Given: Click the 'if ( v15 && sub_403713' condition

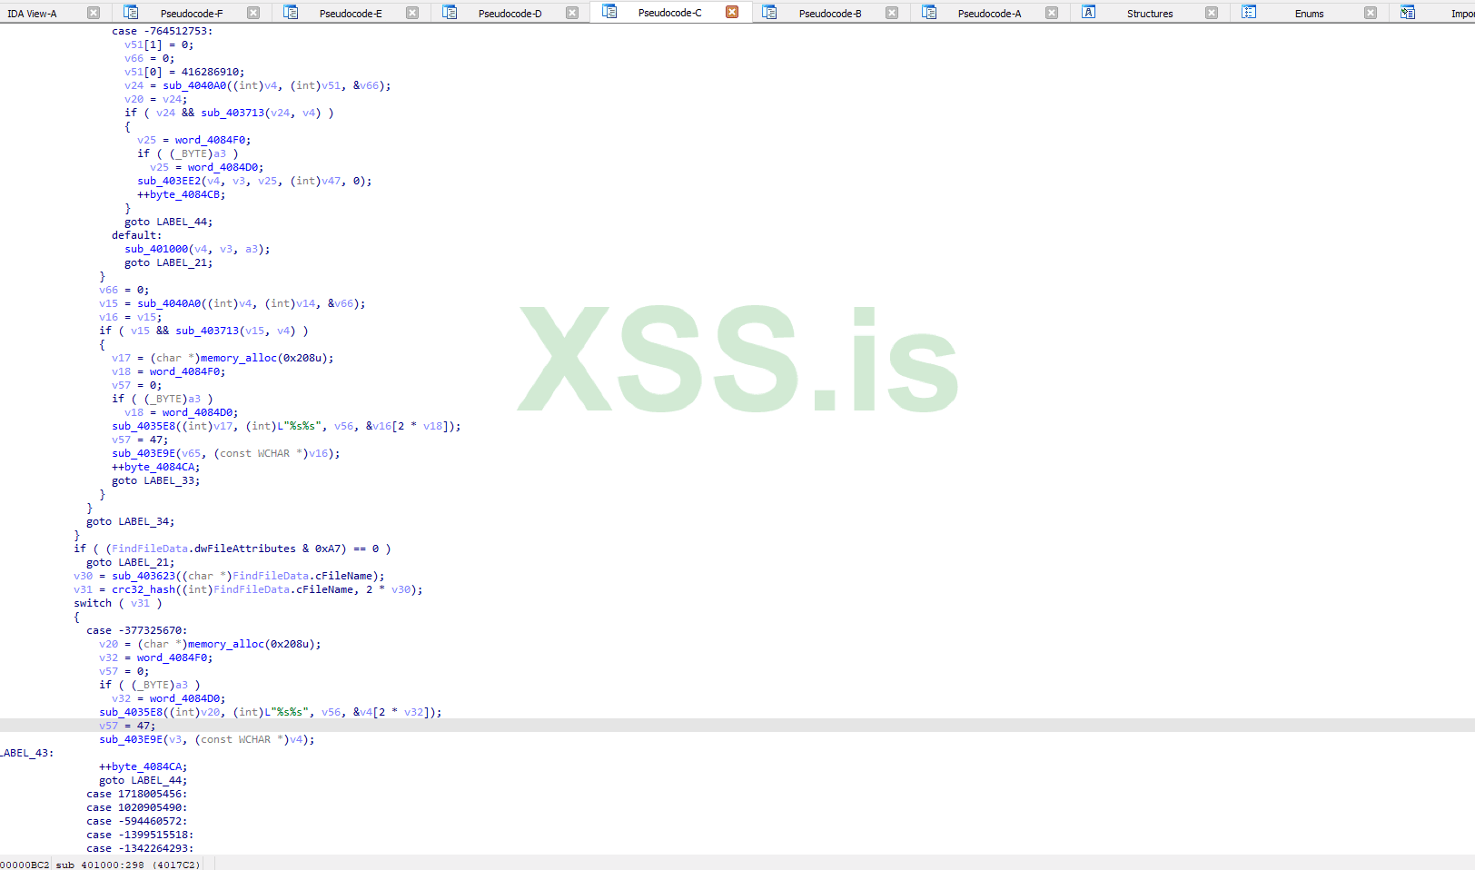Looking at the screenshot, I should 203,331.
